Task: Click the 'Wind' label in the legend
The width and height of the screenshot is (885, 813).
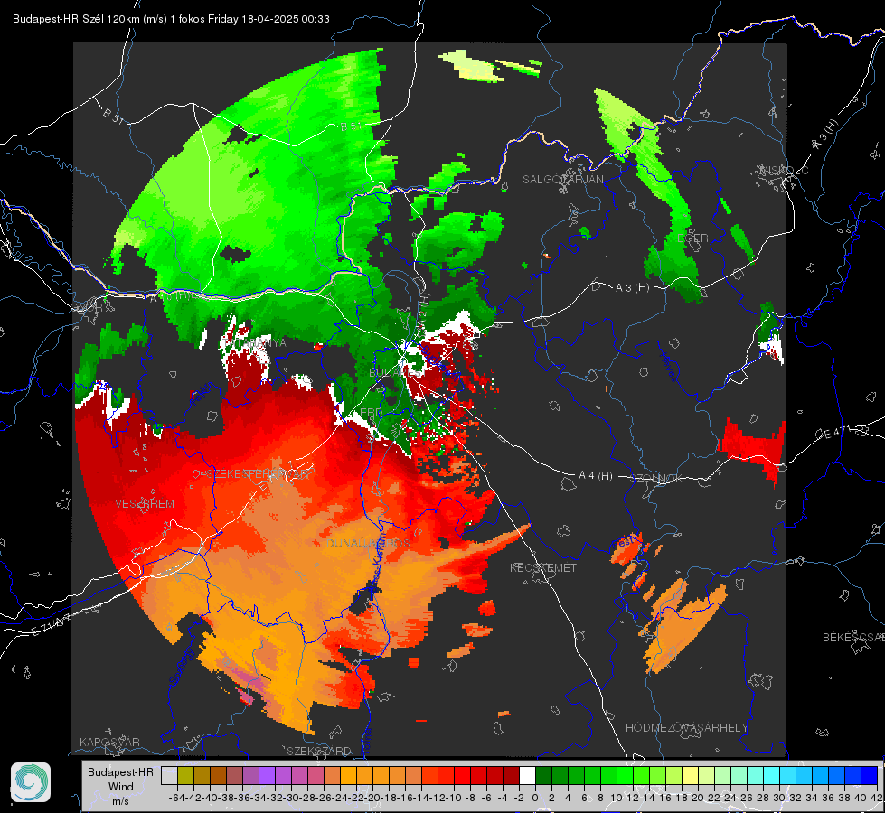Action: [121, 787]
